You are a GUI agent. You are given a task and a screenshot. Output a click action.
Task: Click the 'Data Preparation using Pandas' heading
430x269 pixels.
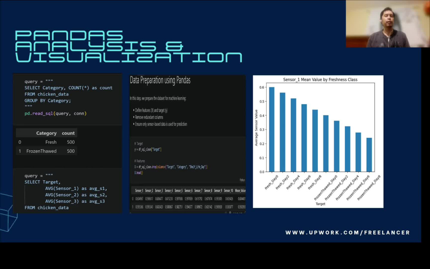tap(160, 80)
